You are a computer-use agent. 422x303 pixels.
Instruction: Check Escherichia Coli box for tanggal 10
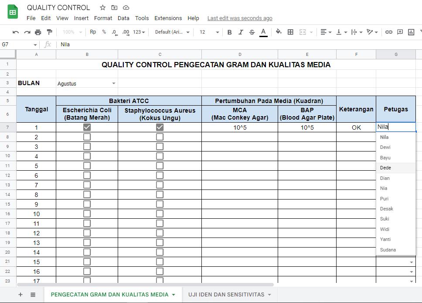pos(87,214)
